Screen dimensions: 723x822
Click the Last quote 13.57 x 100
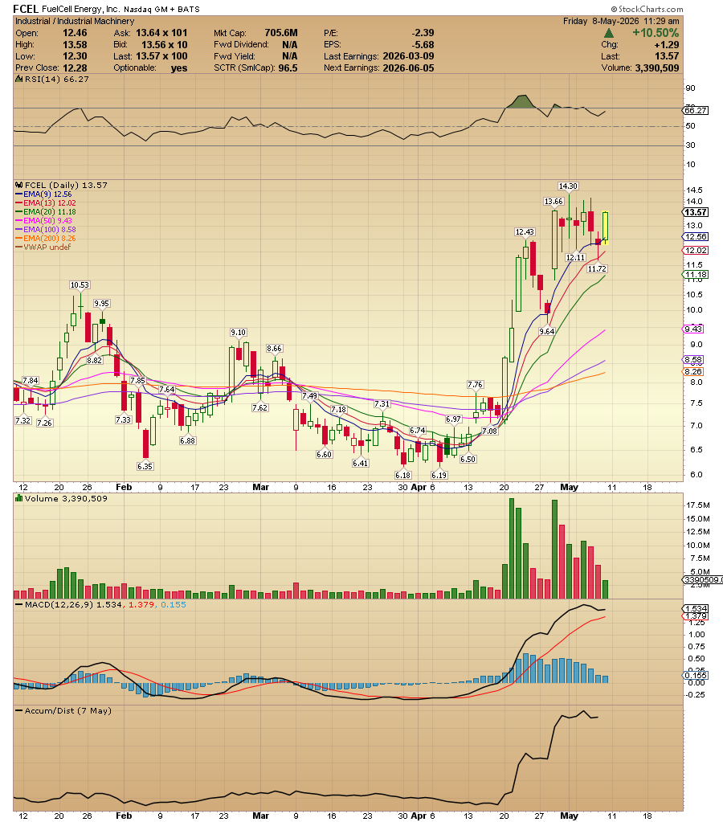[x=161, y=56]
